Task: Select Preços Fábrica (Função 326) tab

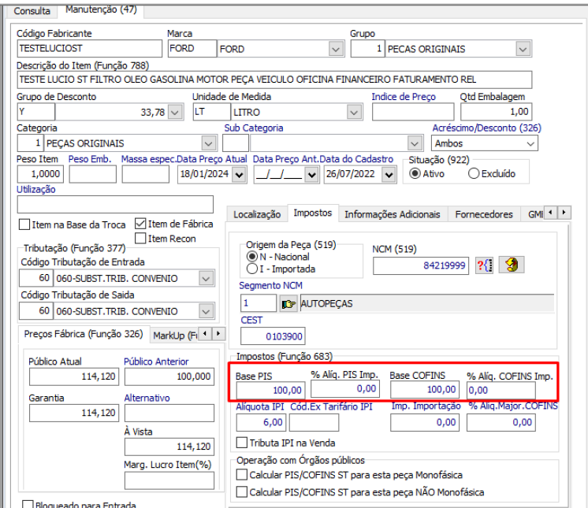Action: (84, 334)
